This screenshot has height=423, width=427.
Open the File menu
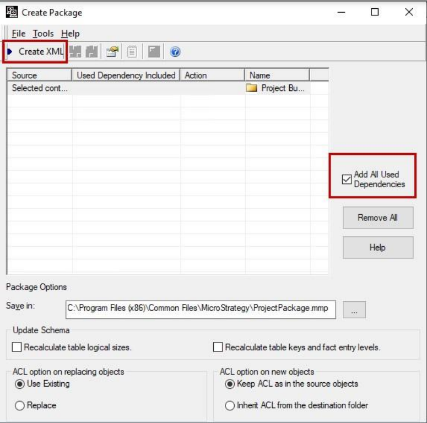click(x=18, y=34)
